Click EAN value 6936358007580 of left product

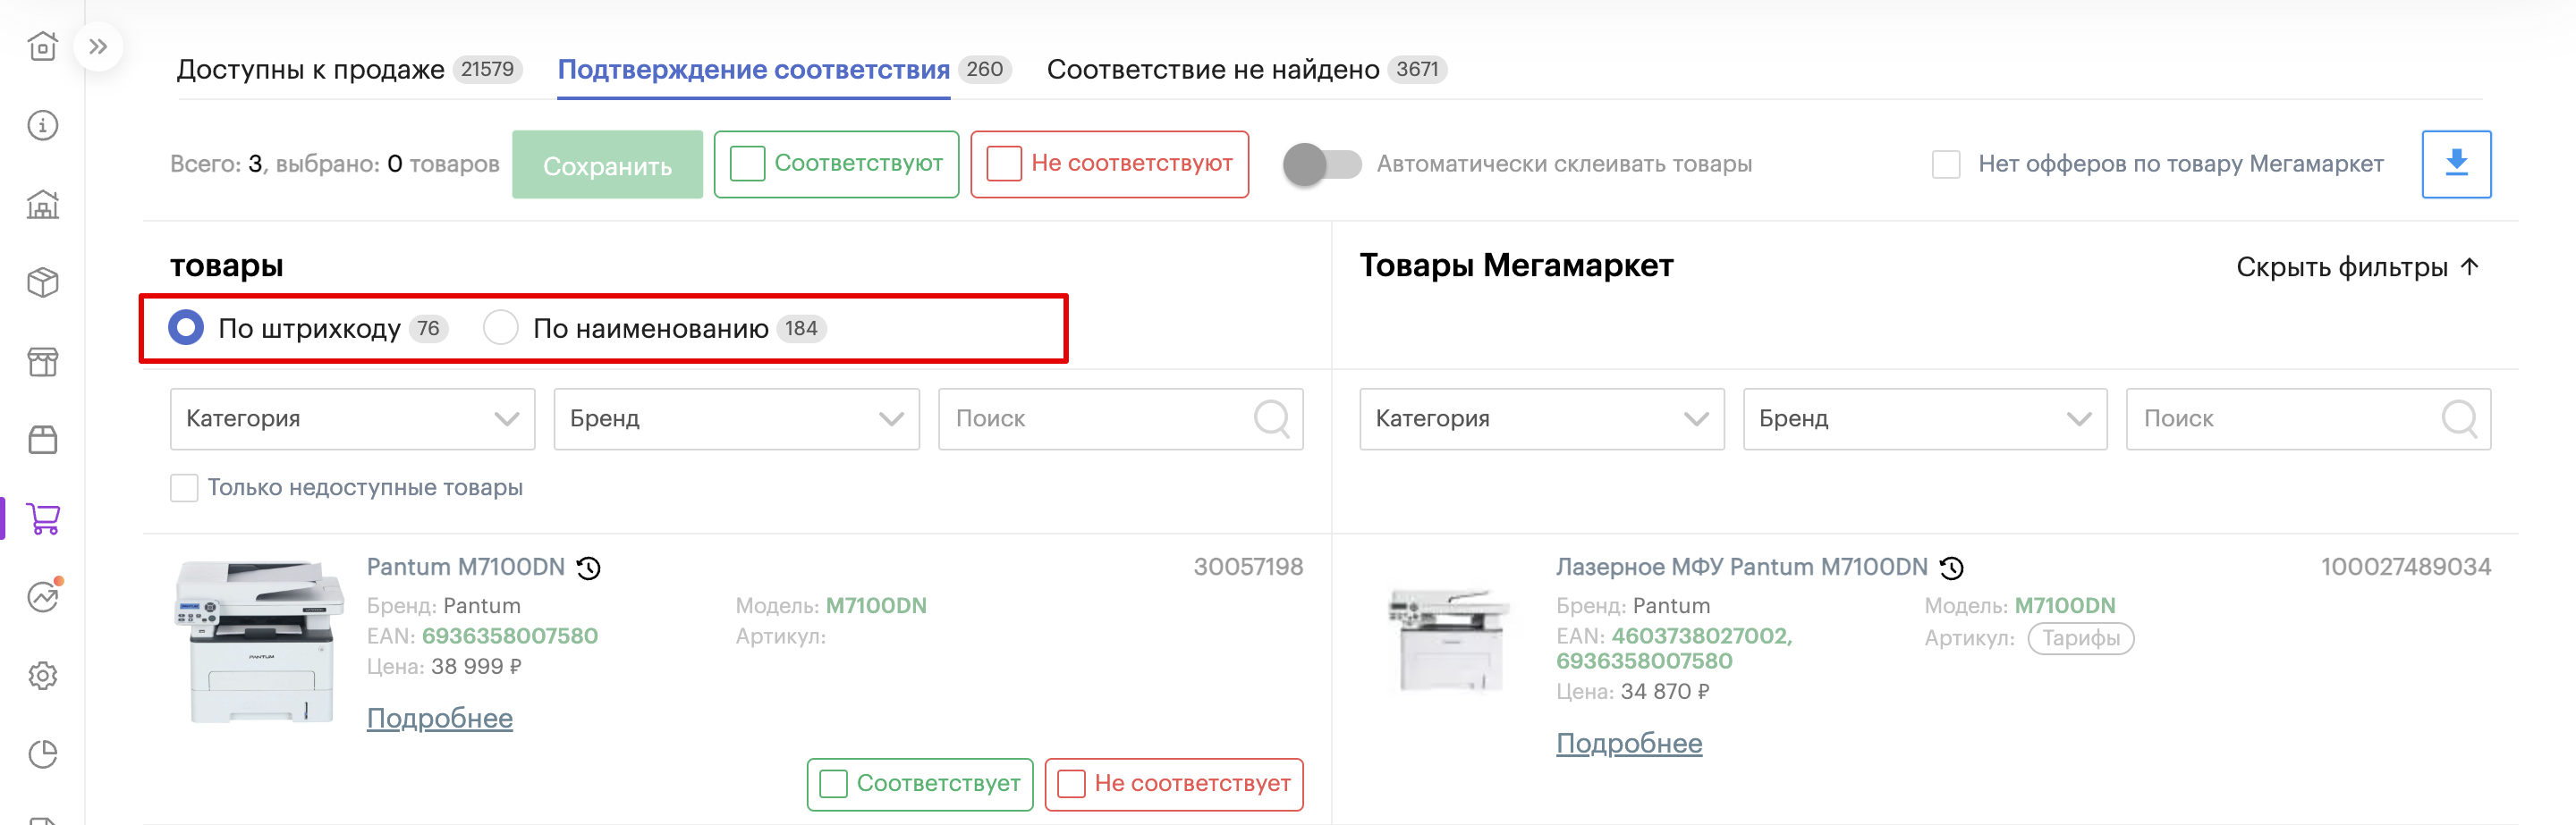tap(509, 636)
